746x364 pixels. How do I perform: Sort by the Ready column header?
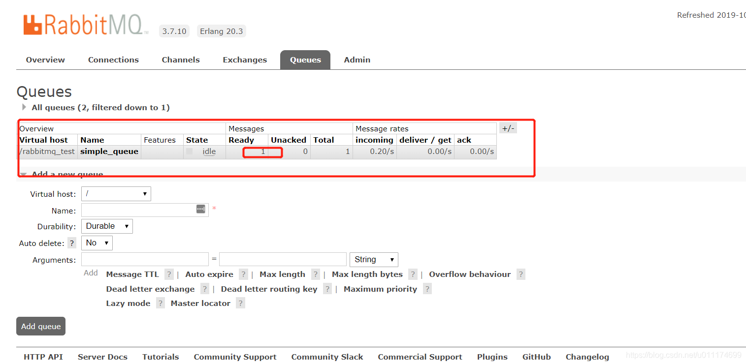tap(241, 140)
